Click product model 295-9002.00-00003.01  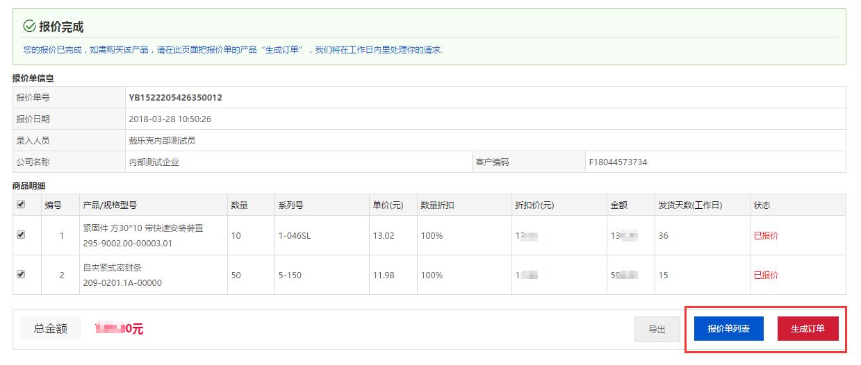click(127, 244)
